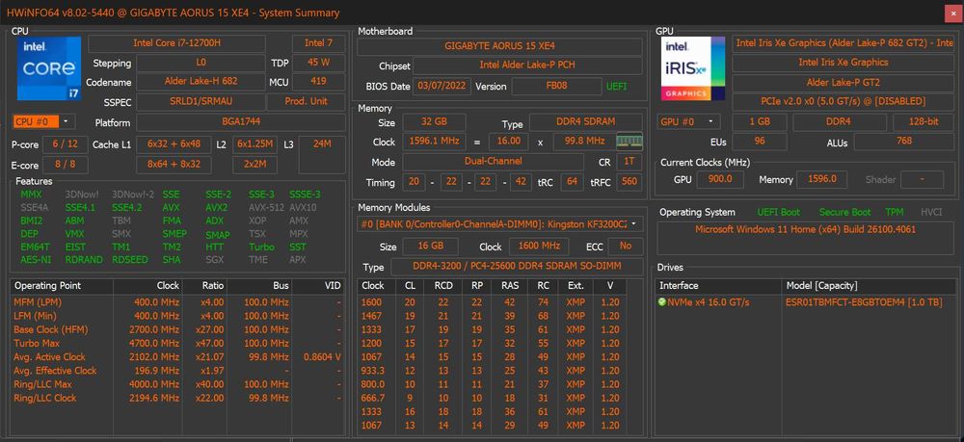The image size is (964, 442).
Task: Click the VID value 0.8604 V
Action: pos(322,357)
